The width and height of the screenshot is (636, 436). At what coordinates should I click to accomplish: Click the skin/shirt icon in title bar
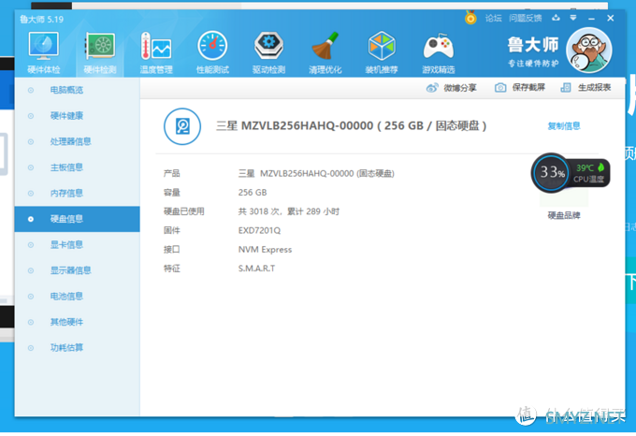[556, 18]
